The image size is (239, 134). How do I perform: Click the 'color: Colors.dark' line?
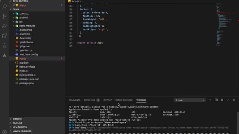(95, 13)
